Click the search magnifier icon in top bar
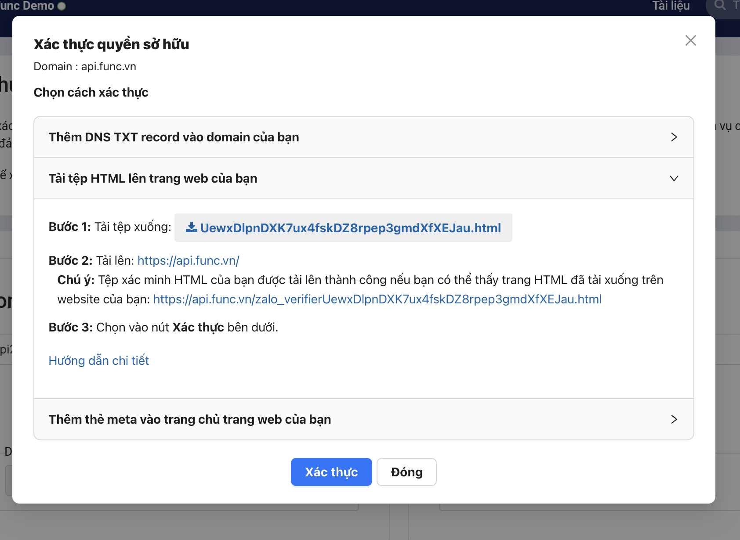740x540 pixels. (x=720, y=5)
